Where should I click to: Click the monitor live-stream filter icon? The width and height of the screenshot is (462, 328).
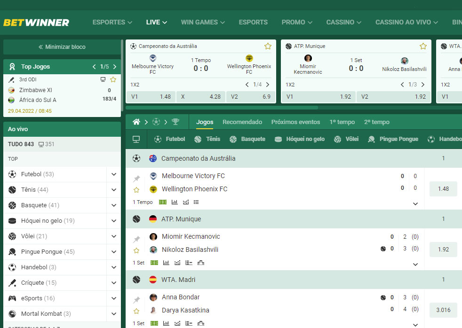(136, 140)
